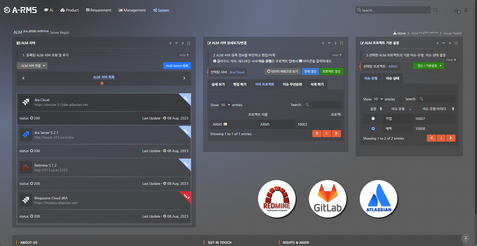Click the Atlassian logo circle

tap(379, 199)
